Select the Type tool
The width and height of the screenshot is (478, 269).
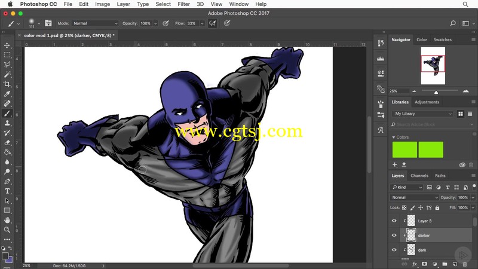7,191
